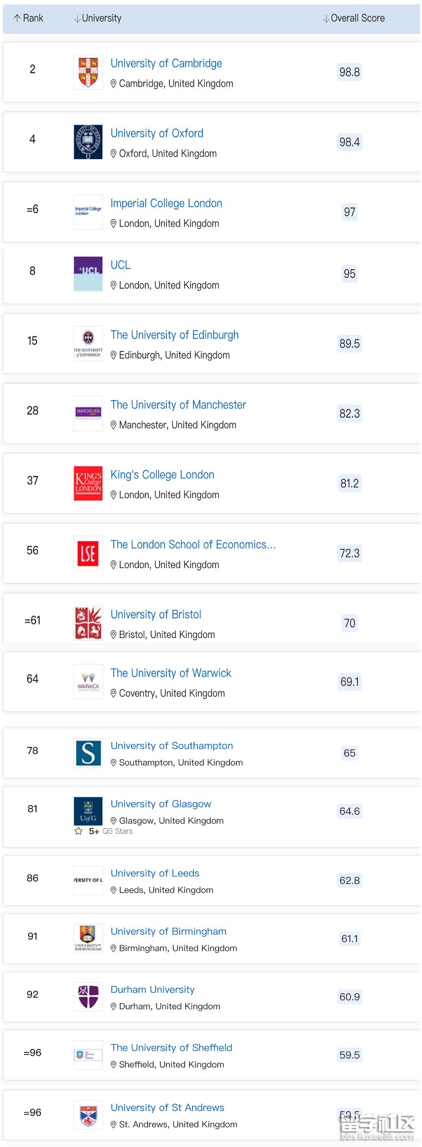Viewport: 422px width, 1147px height.
Task: Open The University of Manchester link
Action: click(x=178, y=405)
